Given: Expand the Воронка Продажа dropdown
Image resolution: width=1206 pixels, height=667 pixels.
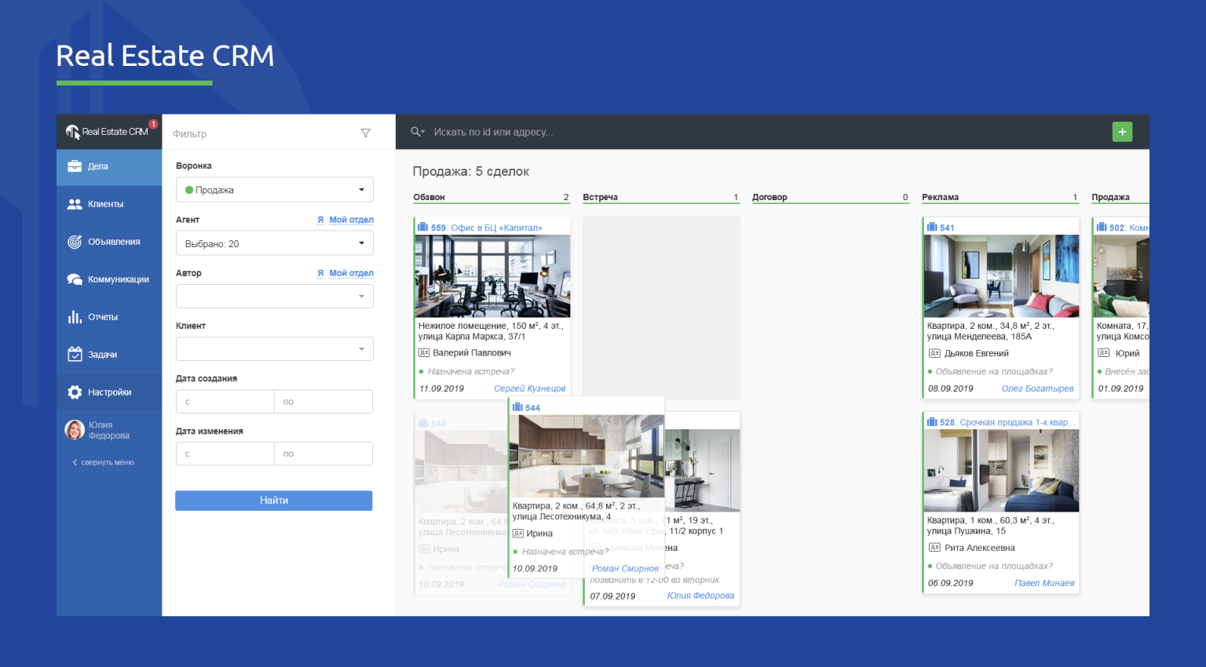Looking at the screenshot, I should (x=274, y=190).
